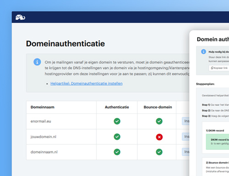Screen dimensions: 229x176
Task: Click the blue info icon in the notice box
Action: click(37, 62)
